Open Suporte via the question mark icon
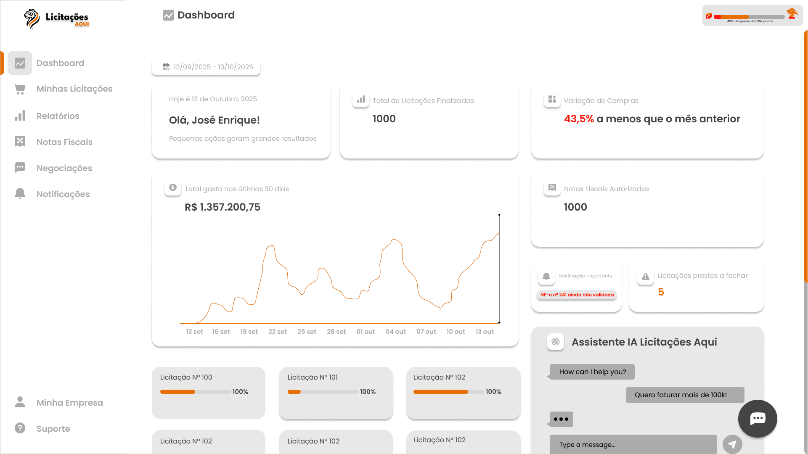 click(x=19, y=428)
